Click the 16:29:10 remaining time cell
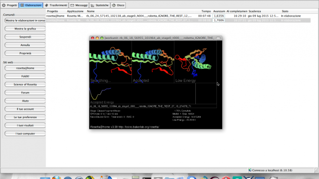The width and height of the screenshot is (319, 179). pos(240,16)
